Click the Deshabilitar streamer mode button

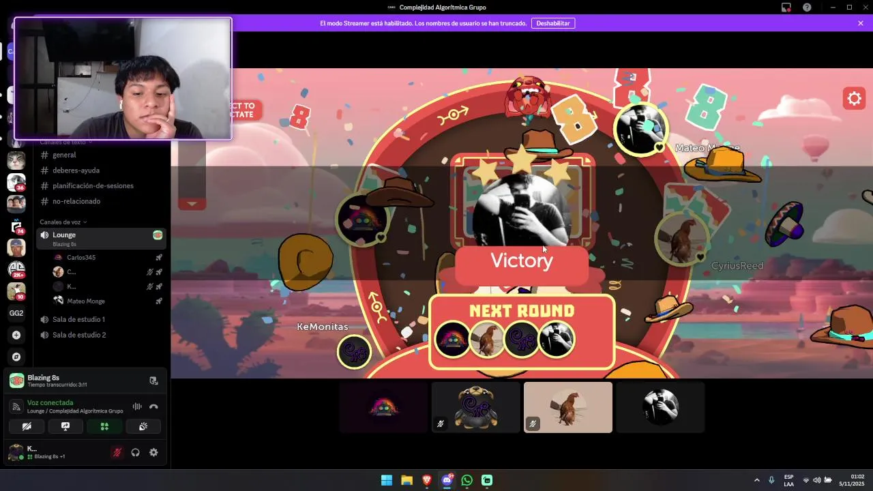[553, 23]
